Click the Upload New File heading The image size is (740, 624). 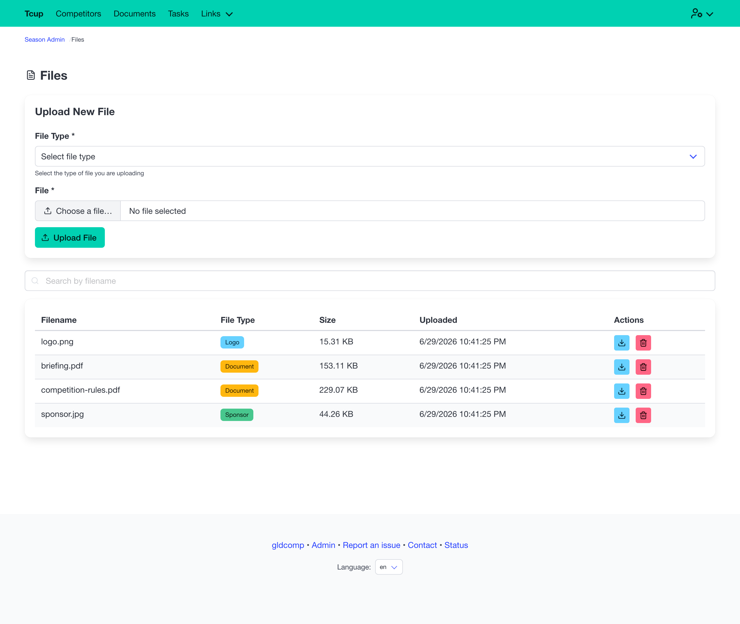click(75, 112)
